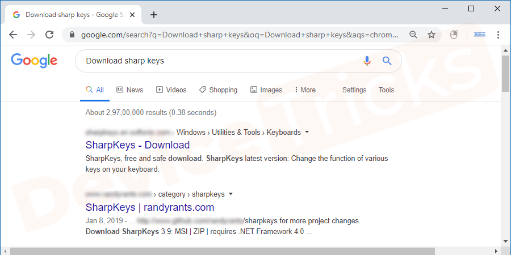The height and width of the screenshot is (255, 511).
Task: Click the forward navigation arrow
Action: click(x=31, y=35)
